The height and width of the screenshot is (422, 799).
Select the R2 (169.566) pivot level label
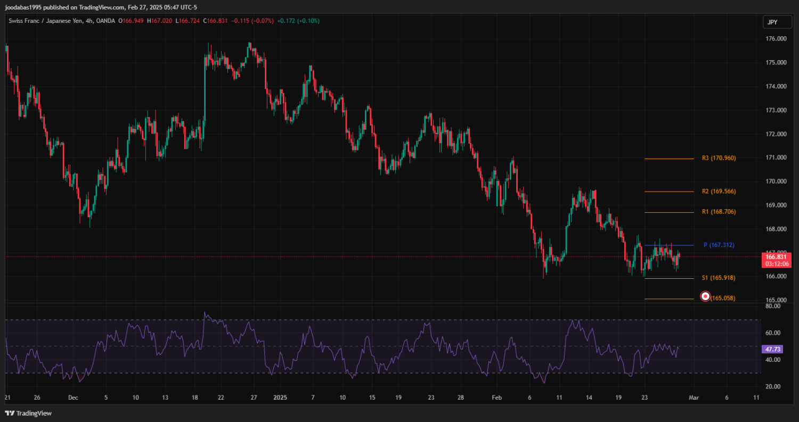719,191
